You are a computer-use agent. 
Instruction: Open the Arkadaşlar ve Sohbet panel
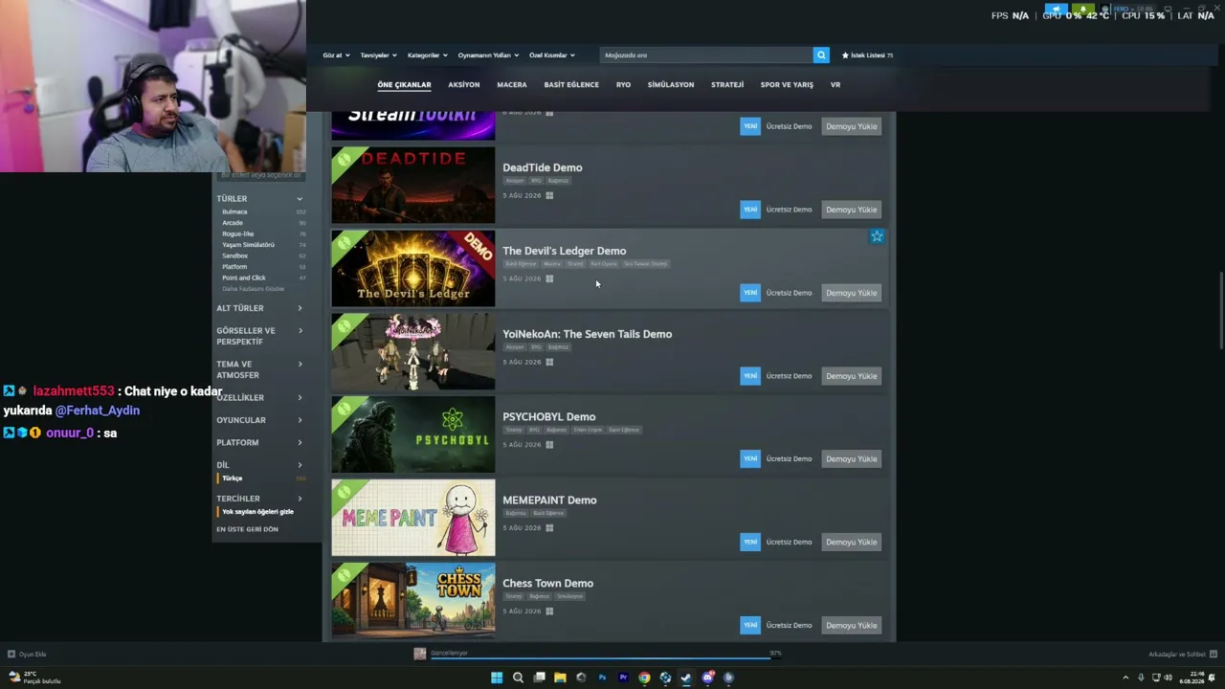[1182, 655]
